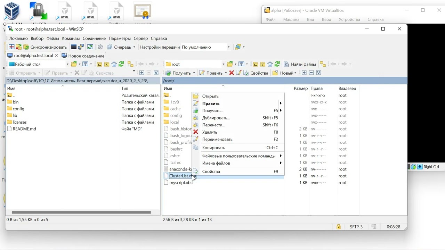This screenshot has height=250, width=445.
Task: Click the lock icon in status bar
Action: (338, 227)
